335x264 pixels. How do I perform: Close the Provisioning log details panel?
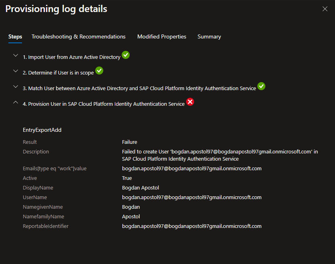click(325, 9)
